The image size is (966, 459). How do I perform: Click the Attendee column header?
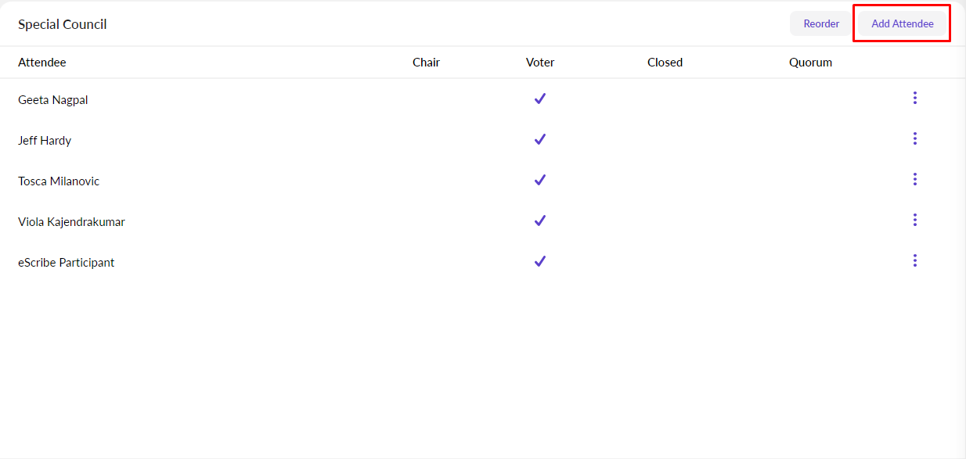42,63
